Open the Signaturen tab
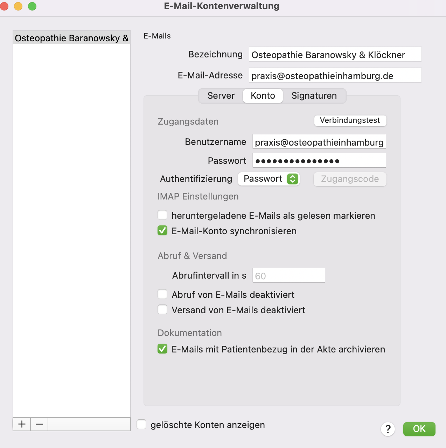 tap(314, 96)
